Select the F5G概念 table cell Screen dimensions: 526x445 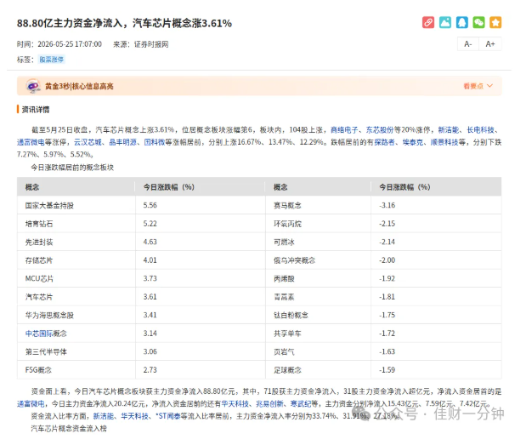click(x=76, y=370)
